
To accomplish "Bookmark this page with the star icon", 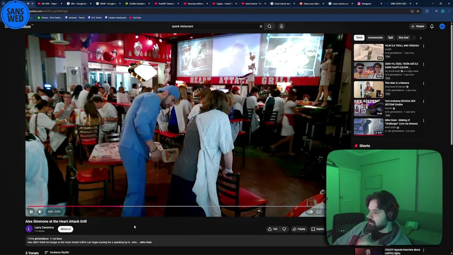I will 418,11.
